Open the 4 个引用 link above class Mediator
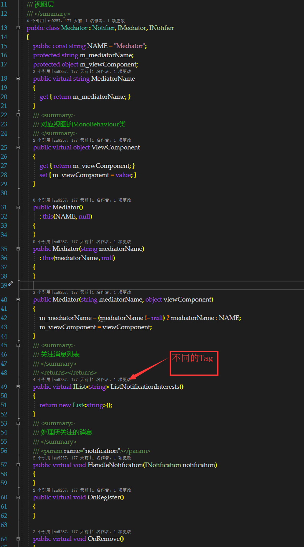 36,21
